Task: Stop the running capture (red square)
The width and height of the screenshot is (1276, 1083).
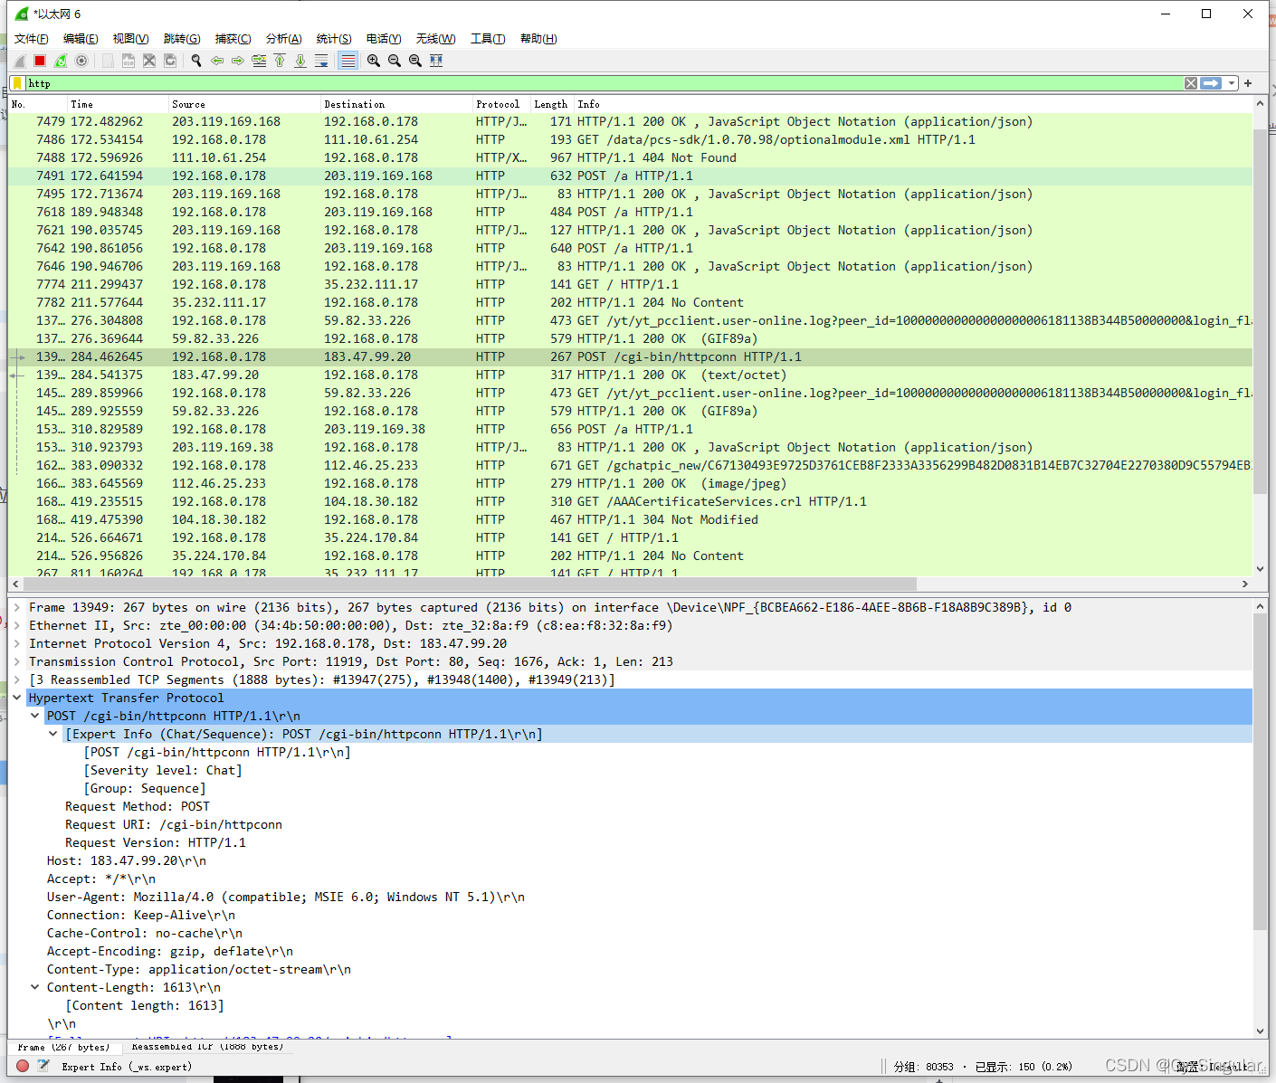Action: [40, 61]
